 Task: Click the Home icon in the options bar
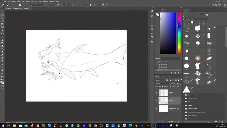click(3, 5)
